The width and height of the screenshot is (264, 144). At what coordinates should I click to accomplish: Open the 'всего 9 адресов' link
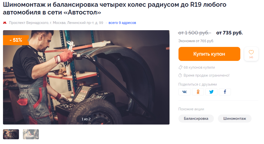(122, 23)
